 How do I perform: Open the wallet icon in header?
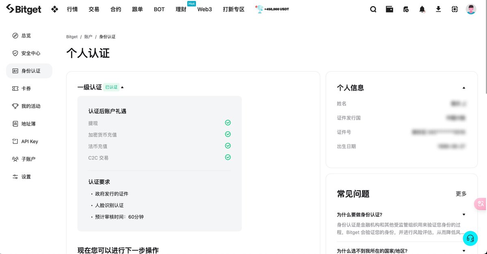tap(389, 9)
